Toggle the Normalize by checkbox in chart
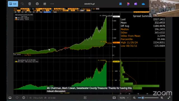 pos(51,10)
